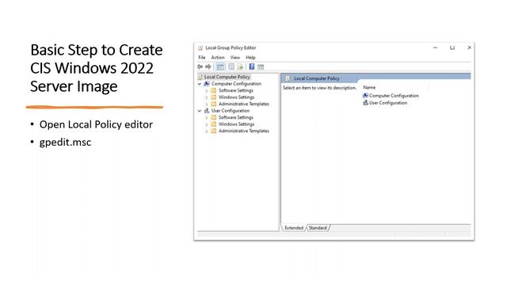Open the Help menu
507x285 pixels.
coord(250,57)
